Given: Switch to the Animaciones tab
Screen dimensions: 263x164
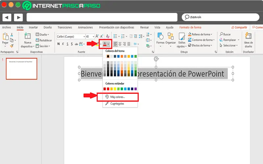Looking at the screenshot, I should (85, 27).
